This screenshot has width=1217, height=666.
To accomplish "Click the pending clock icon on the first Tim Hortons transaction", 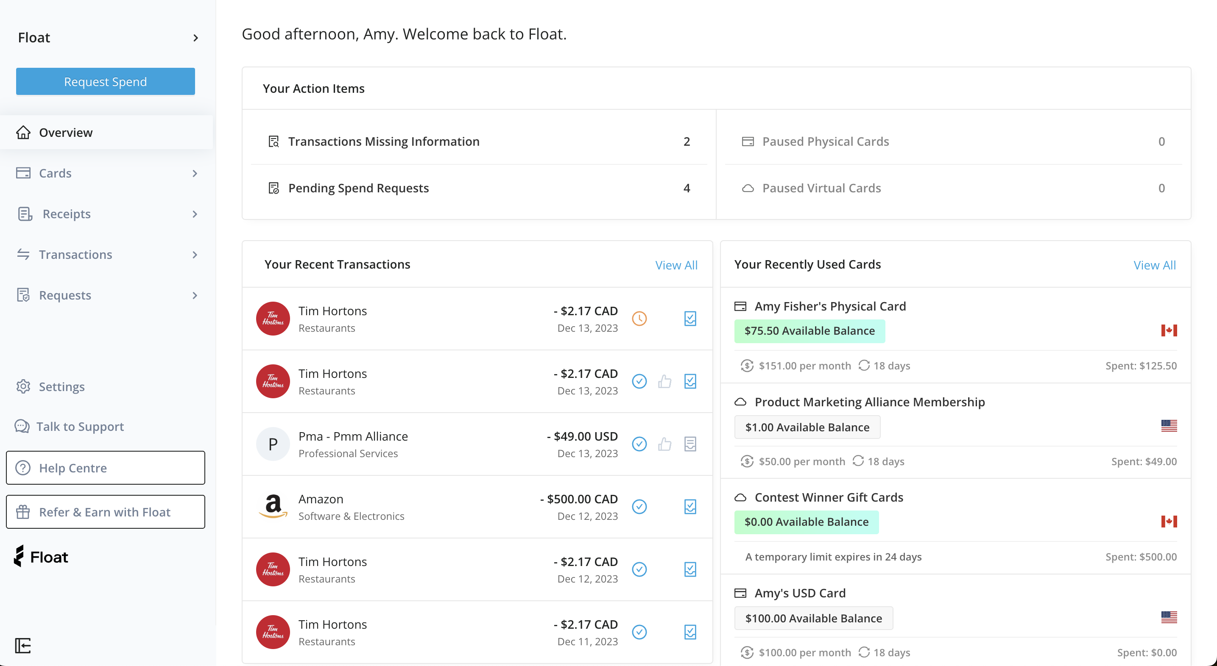I will pos(640,319).
